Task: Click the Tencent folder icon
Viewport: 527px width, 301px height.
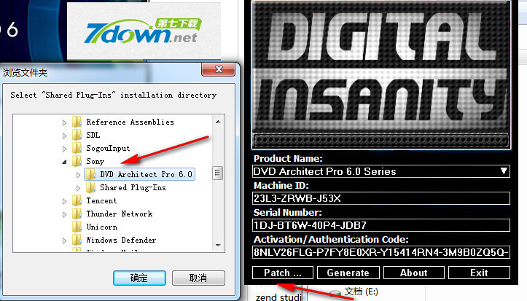Action: click(77, 200)
